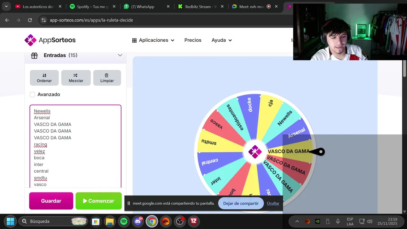This screenshot has width=407, height=229.
Task: Open OBS Studio from taskbar
Action: tap(180, 221)
